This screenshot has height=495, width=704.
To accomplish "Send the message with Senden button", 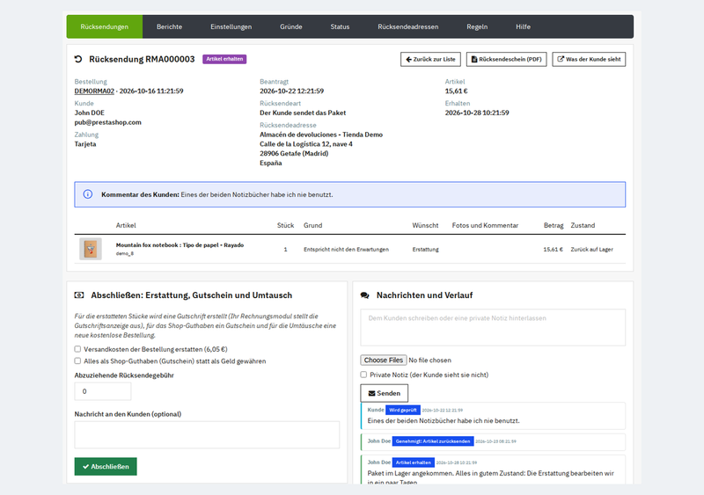I will pos(385,393).
